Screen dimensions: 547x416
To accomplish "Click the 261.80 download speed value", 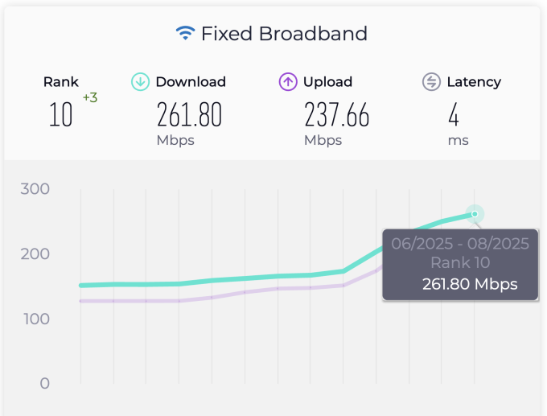I will click(189, 116).
